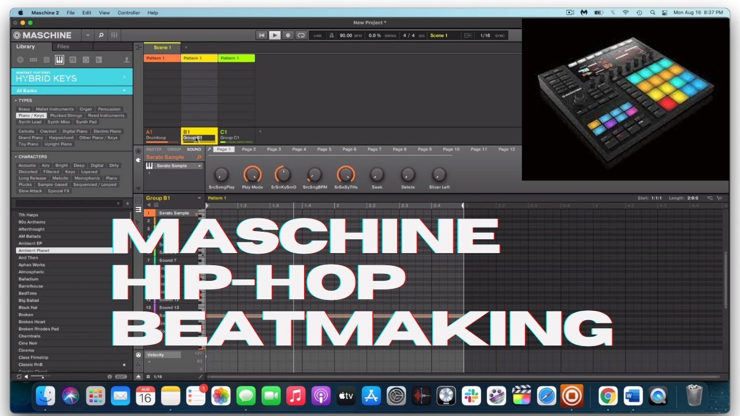Viewport: 740px width, 416px height.
Task: Adjust the Seek knob
Action: point(377,174)
